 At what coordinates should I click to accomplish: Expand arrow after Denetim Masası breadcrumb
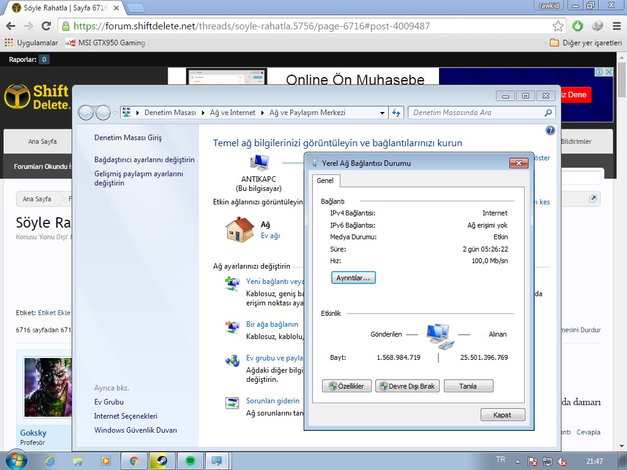pyautogui.click(x=203, y=113)
